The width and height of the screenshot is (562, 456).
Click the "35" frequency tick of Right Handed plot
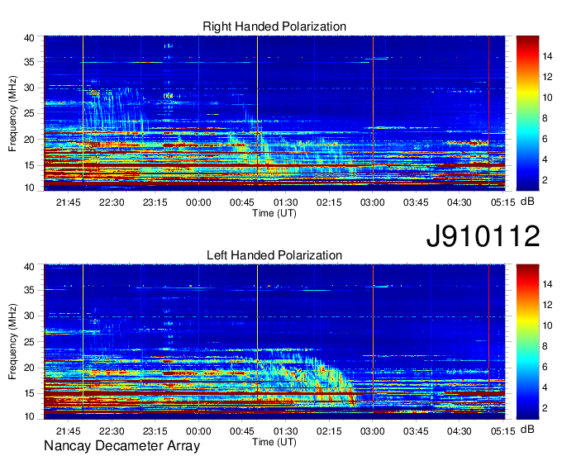[29, 62]
